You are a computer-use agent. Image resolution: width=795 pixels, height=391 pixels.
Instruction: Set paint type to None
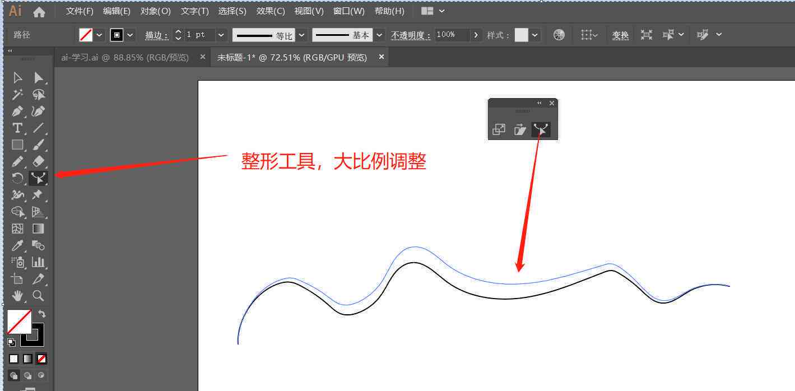click(x=41, y=359)
